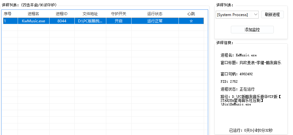Click the truncated D:\PC版酷我 file path cell
This screenshot has width=293, height=135.
pyautogui.click(x=90, y=21)
